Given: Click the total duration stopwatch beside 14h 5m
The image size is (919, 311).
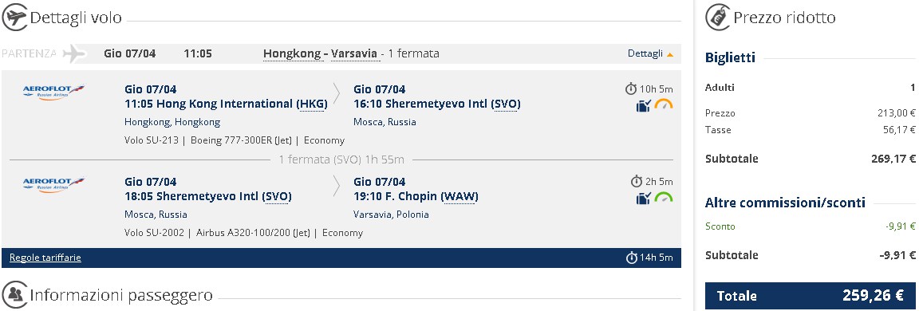Looking at the screenshot, I should [631, 258].
